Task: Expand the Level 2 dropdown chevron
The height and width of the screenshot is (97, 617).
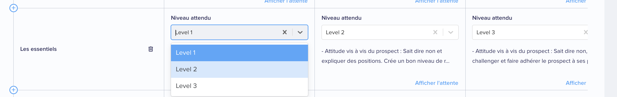Action: coord(451,32)
